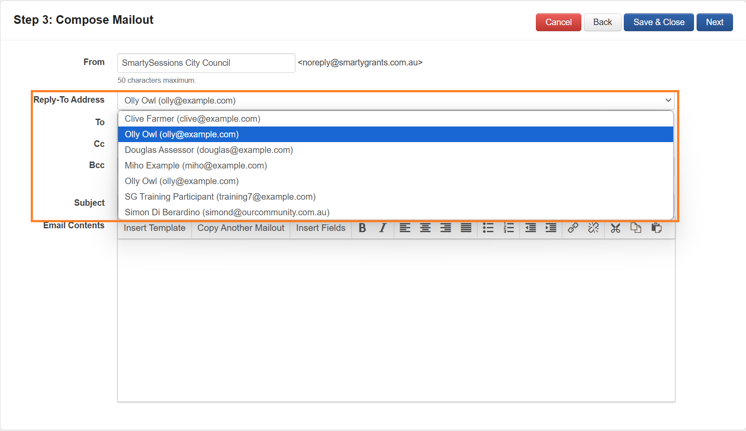The image size is (746, 431).
Task: Select Clive Farmer from the reply-to list
Action: point(192,119)
